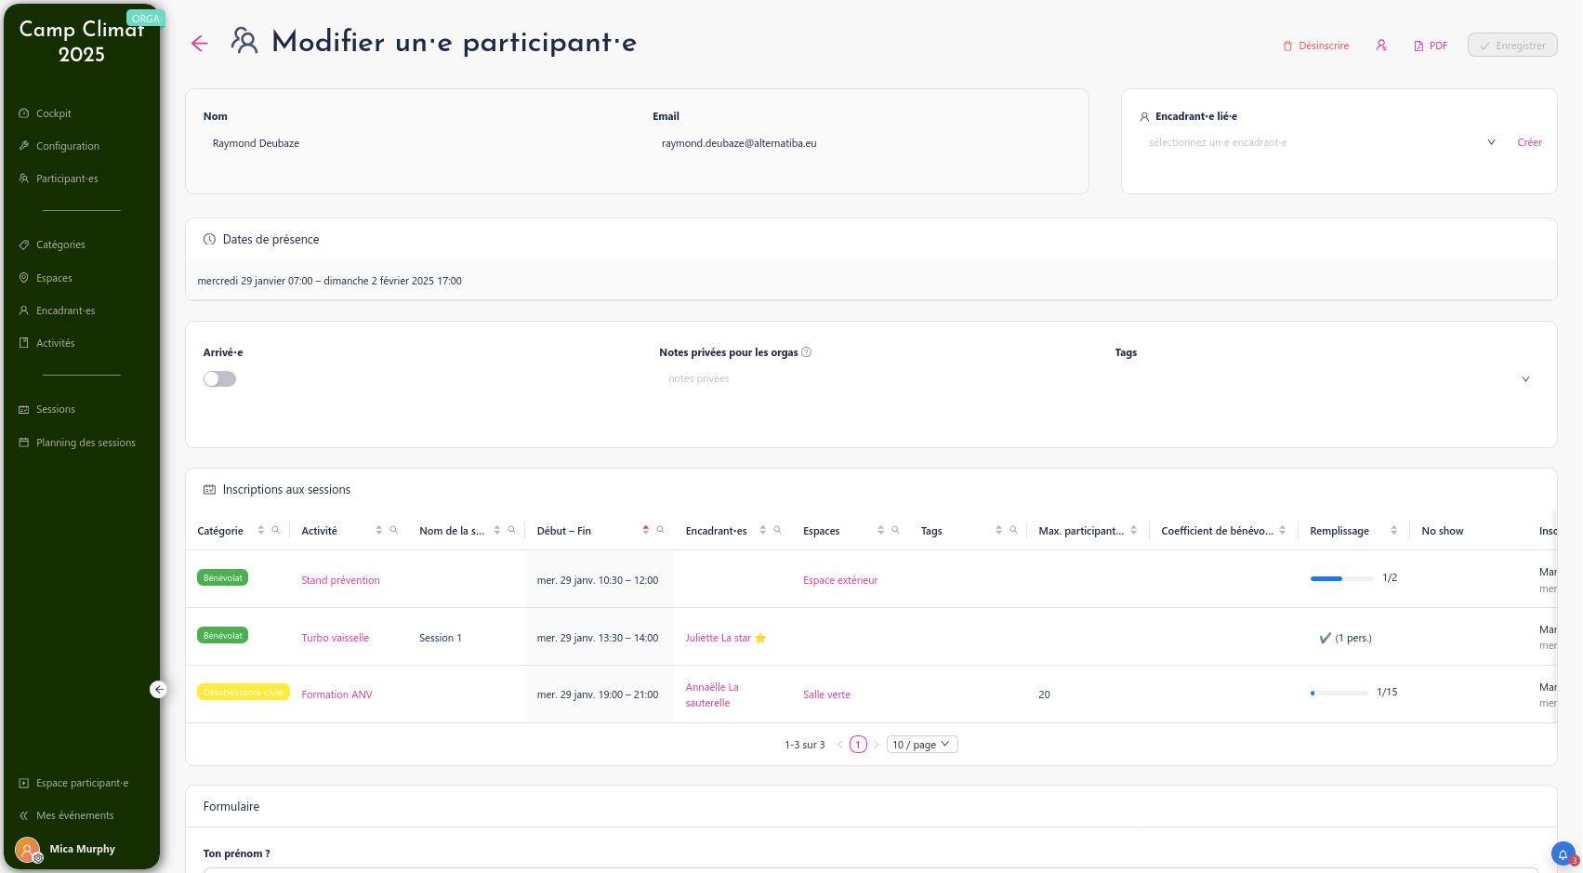Toggle ascending sort on Début – Fin column
This screenshot has width=1583, height=873.
coord(645,525)
